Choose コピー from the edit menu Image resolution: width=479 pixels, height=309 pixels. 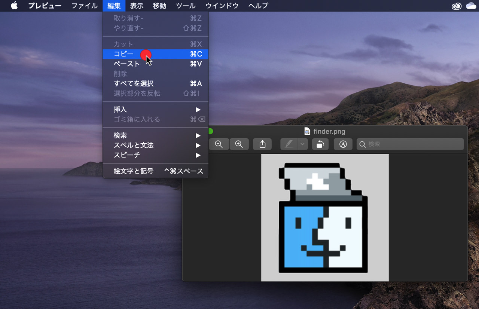(x=156, y=54)
